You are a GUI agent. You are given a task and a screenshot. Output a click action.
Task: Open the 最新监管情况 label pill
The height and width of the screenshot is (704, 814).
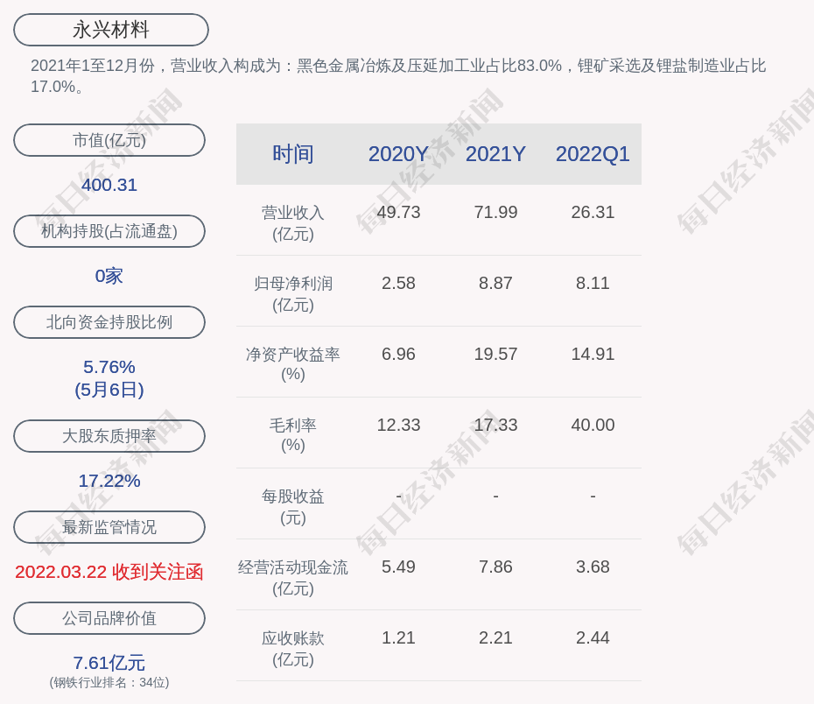click(109, 527)
